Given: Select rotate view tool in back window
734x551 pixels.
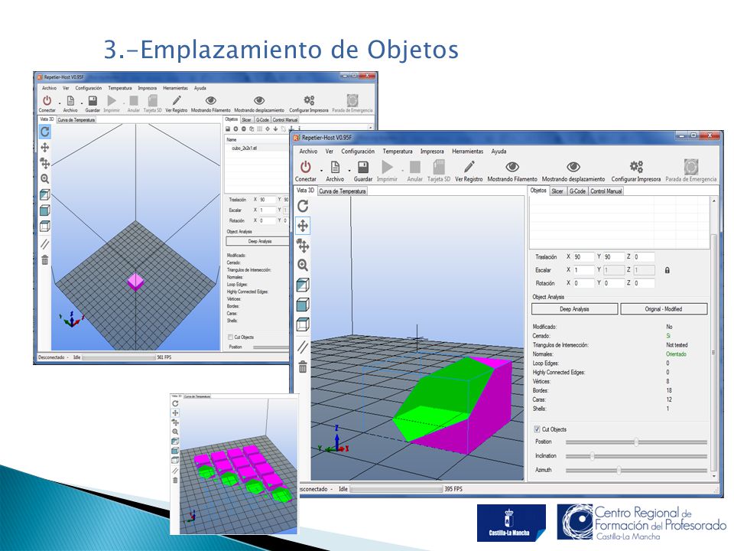Looking at the screenshot, I should click(45, 132).
